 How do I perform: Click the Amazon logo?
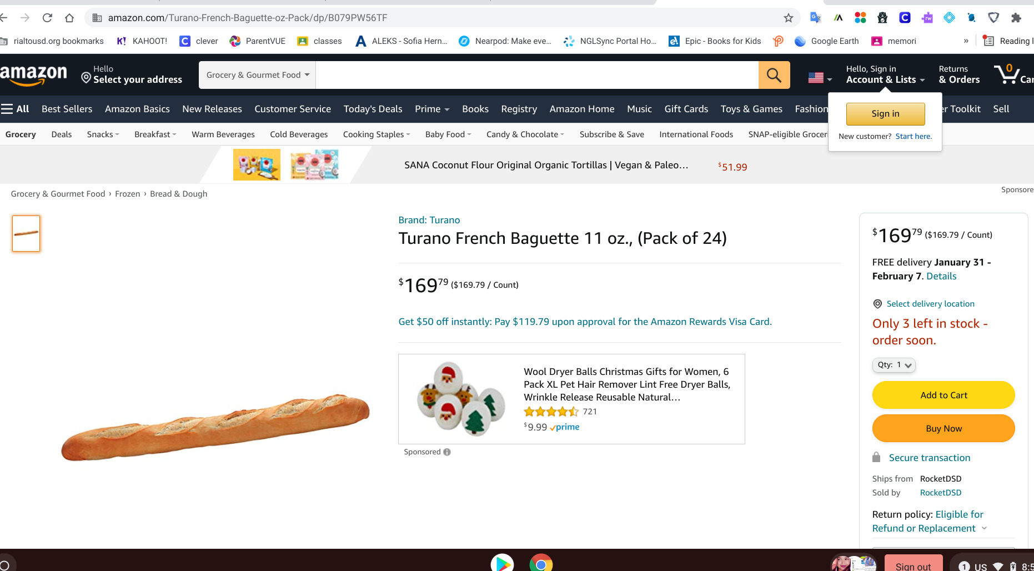coord(33,75)
